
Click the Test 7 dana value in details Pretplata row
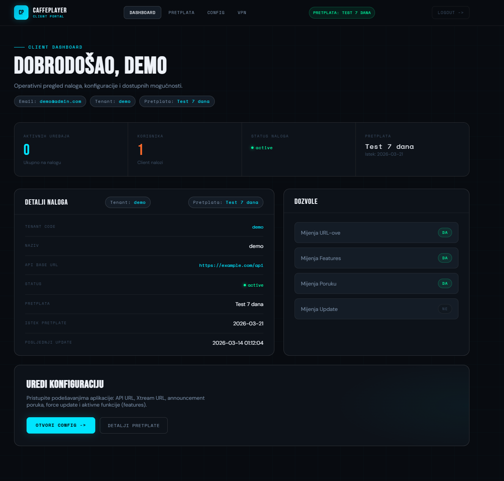click(249, 304)
